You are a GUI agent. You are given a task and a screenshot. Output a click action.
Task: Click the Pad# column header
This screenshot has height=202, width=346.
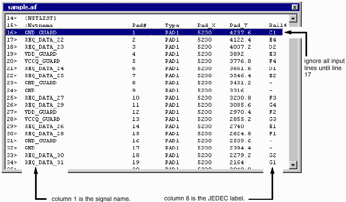(x=139, y=25)
